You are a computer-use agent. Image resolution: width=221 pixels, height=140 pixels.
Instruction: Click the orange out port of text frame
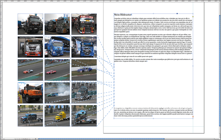pos(193,117)
